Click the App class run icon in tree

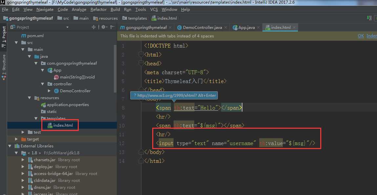[x=50, y=70]
